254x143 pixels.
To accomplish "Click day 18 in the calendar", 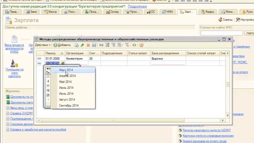I will [48, 91].
